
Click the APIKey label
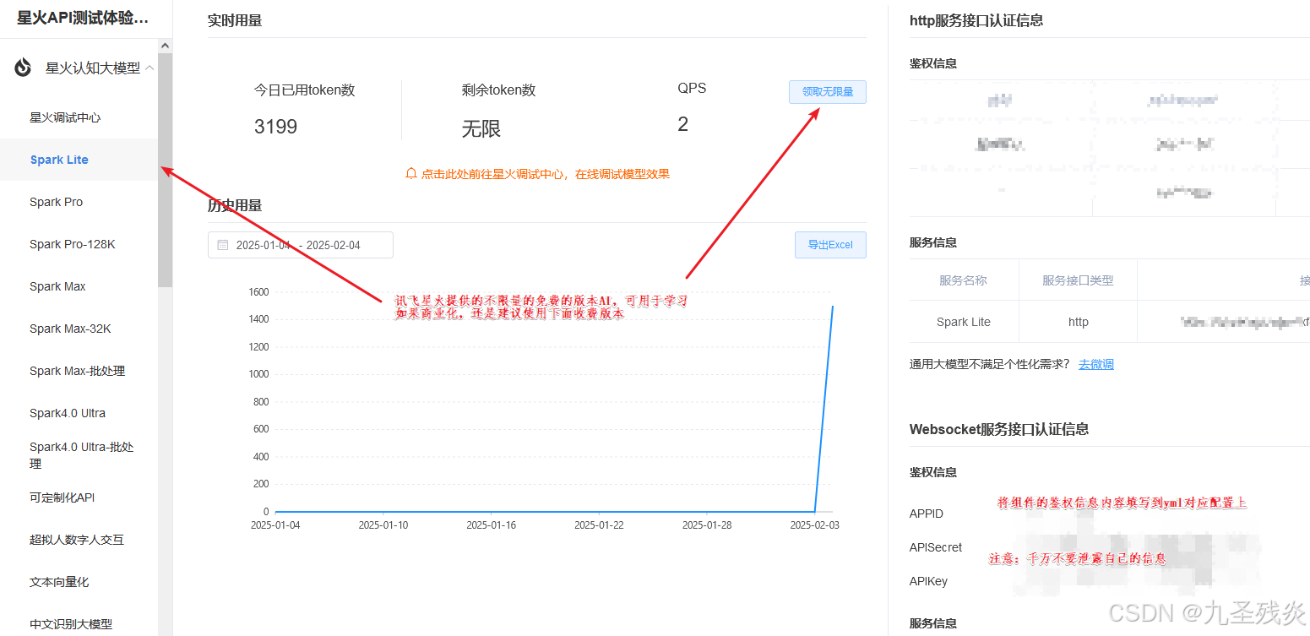click(929, 581)
